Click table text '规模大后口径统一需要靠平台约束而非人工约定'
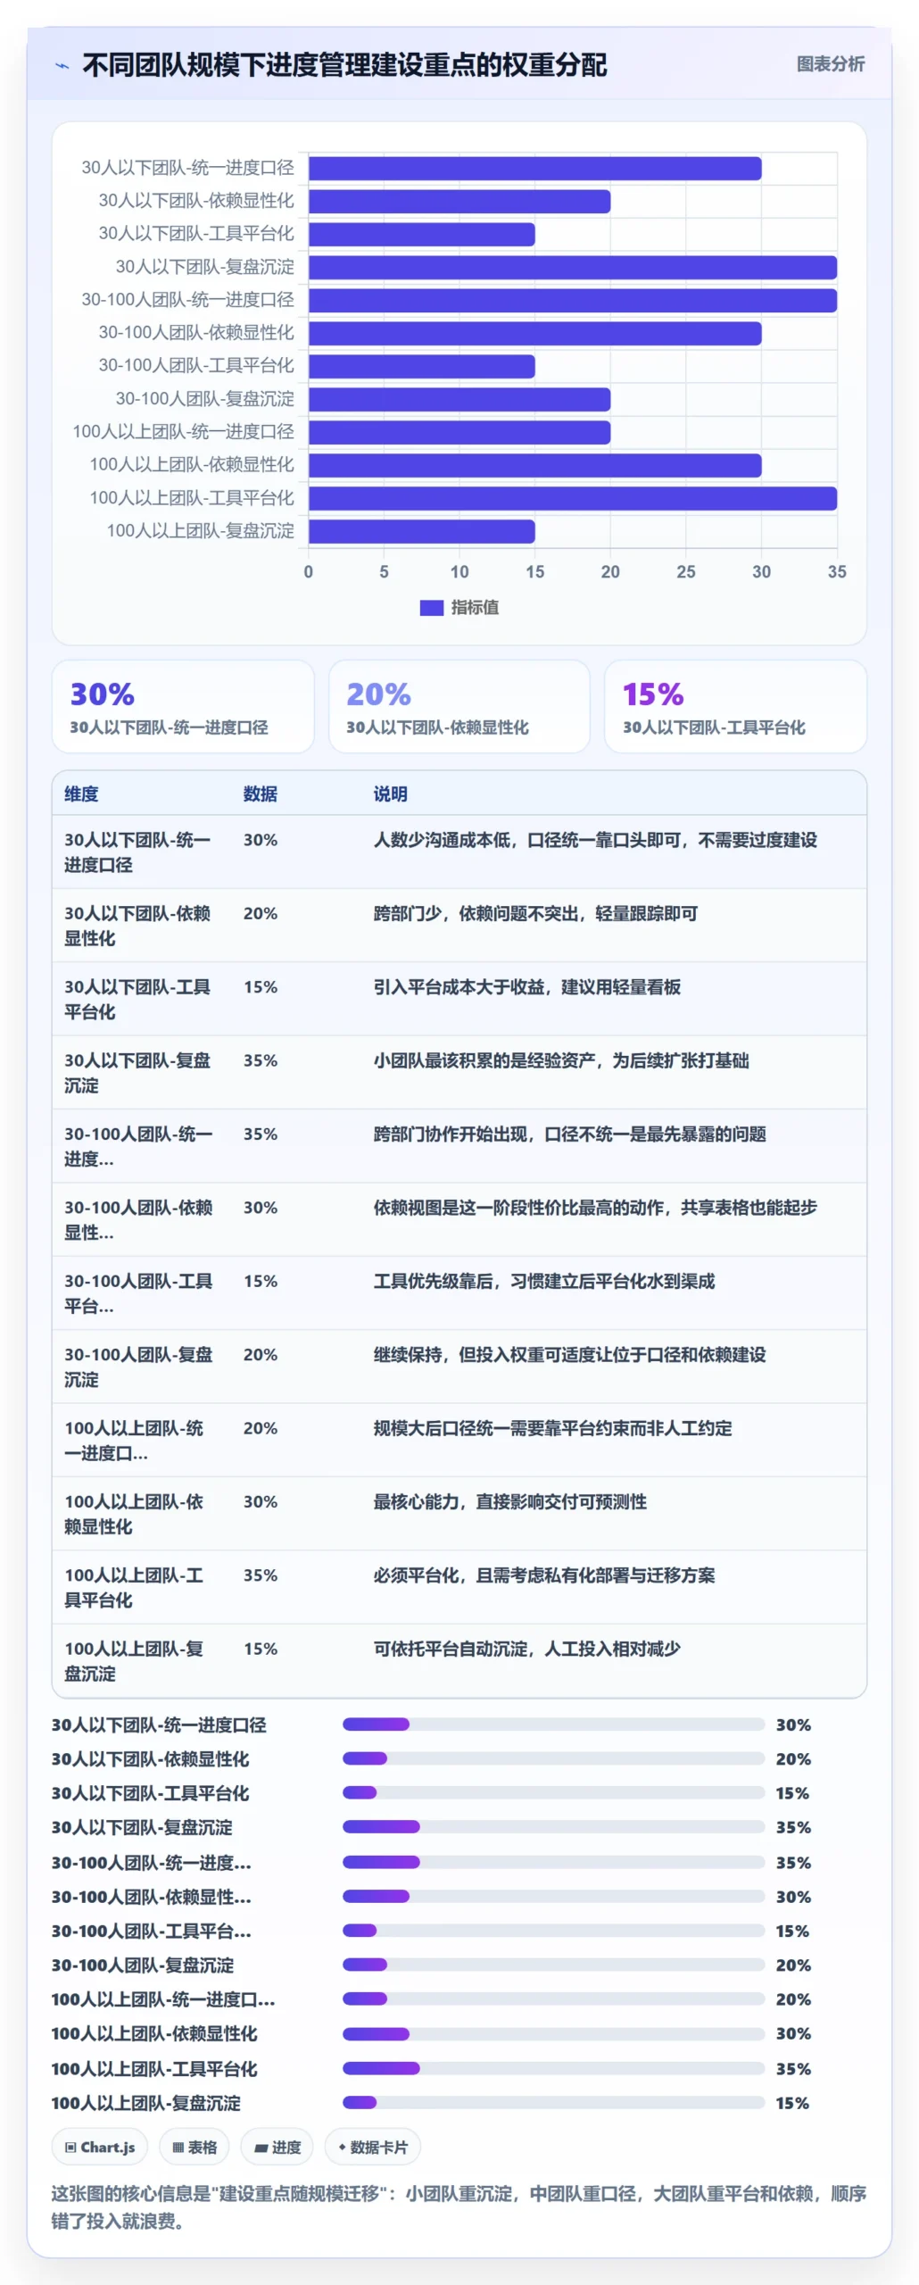 pos(552,1428)
